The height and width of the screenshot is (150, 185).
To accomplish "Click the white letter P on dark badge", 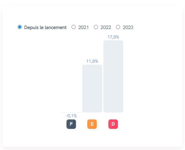I will (71, 124).
